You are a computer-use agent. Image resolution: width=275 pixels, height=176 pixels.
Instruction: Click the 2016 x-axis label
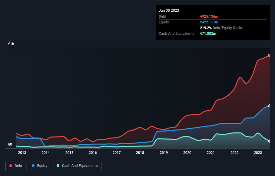click(x=93, y=153)
